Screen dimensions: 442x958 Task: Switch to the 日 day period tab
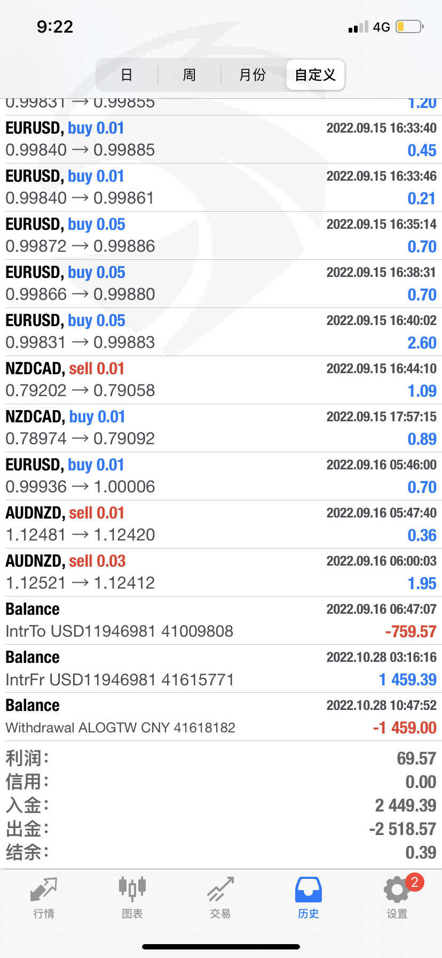(x=127, y=75)
